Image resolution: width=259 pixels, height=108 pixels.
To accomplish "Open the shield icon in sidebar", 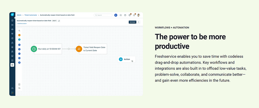I will tap(12, 34).
